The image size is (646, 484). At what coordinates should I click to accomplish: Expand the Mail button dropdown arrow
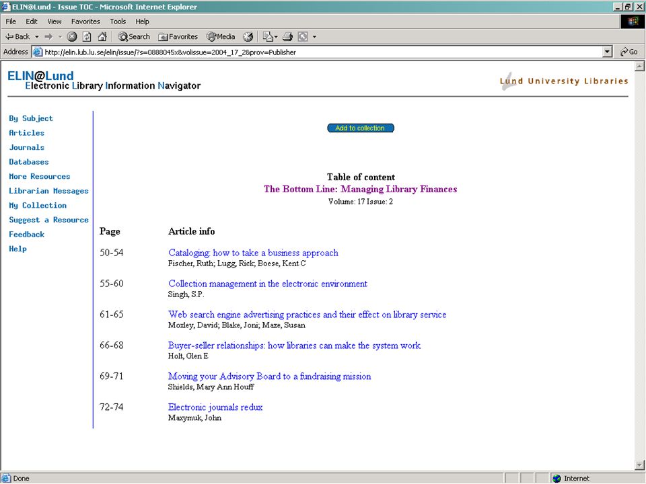(x=276, y=36)
